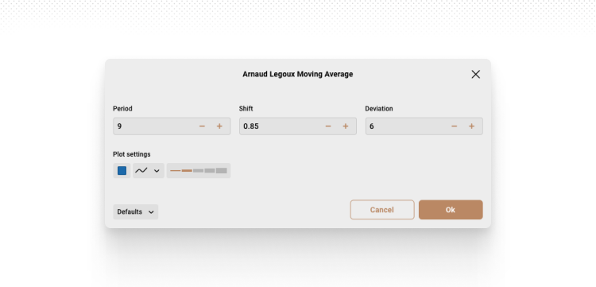The height and width of the screenshot is (287, 596).
Task: Expand the plot type dropdown chevron
Action: 157,171
